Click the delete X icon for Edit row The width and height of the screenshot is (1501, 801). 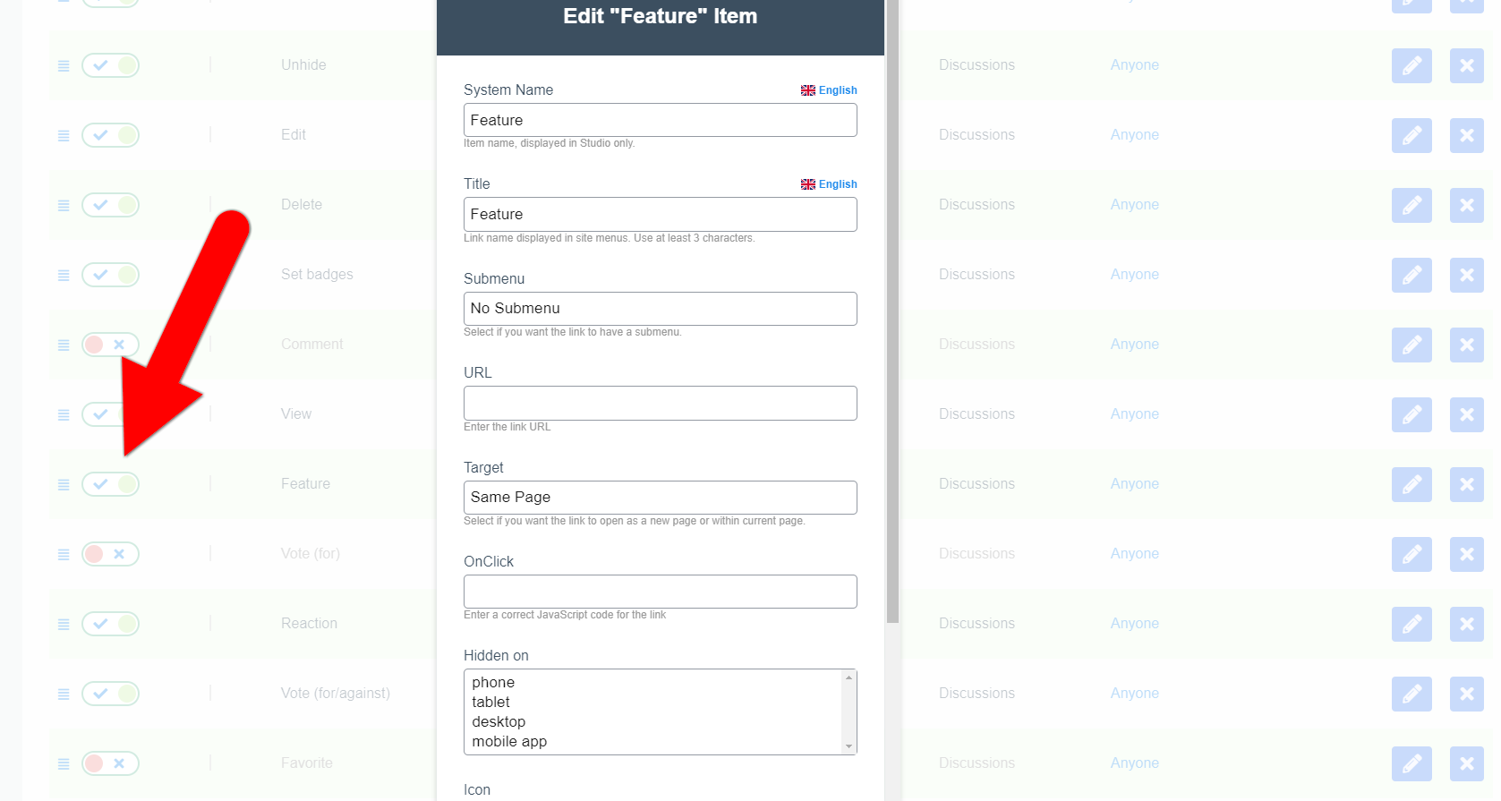click(1466, 135)
